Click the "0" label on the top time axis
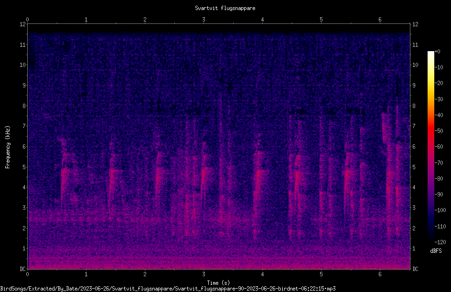 point(27,20)
